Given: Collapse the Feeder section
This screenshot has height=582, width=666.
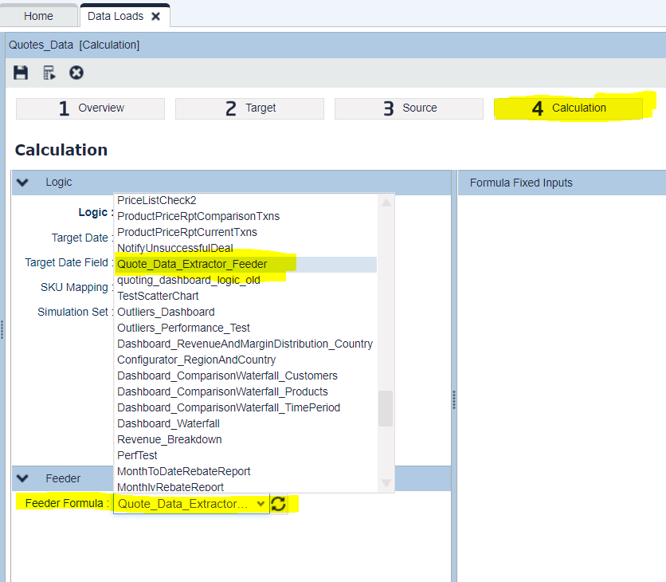Looking at the screenshot, I should pyautogui.click(x=23, y=478).
